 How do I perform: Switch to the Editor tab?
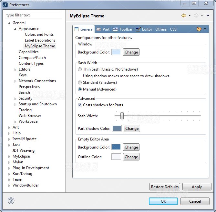pyautogui.click(x=144, y=29)
